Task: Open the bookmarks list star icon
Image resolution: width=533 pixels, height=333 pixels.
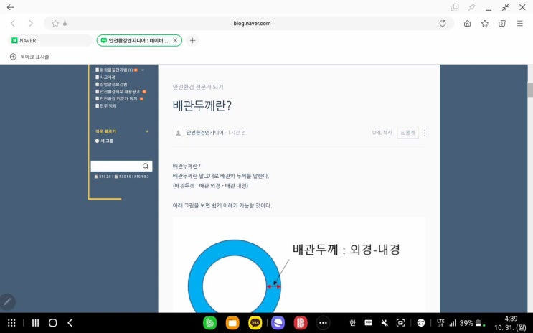Action: [x=485, y=24]
